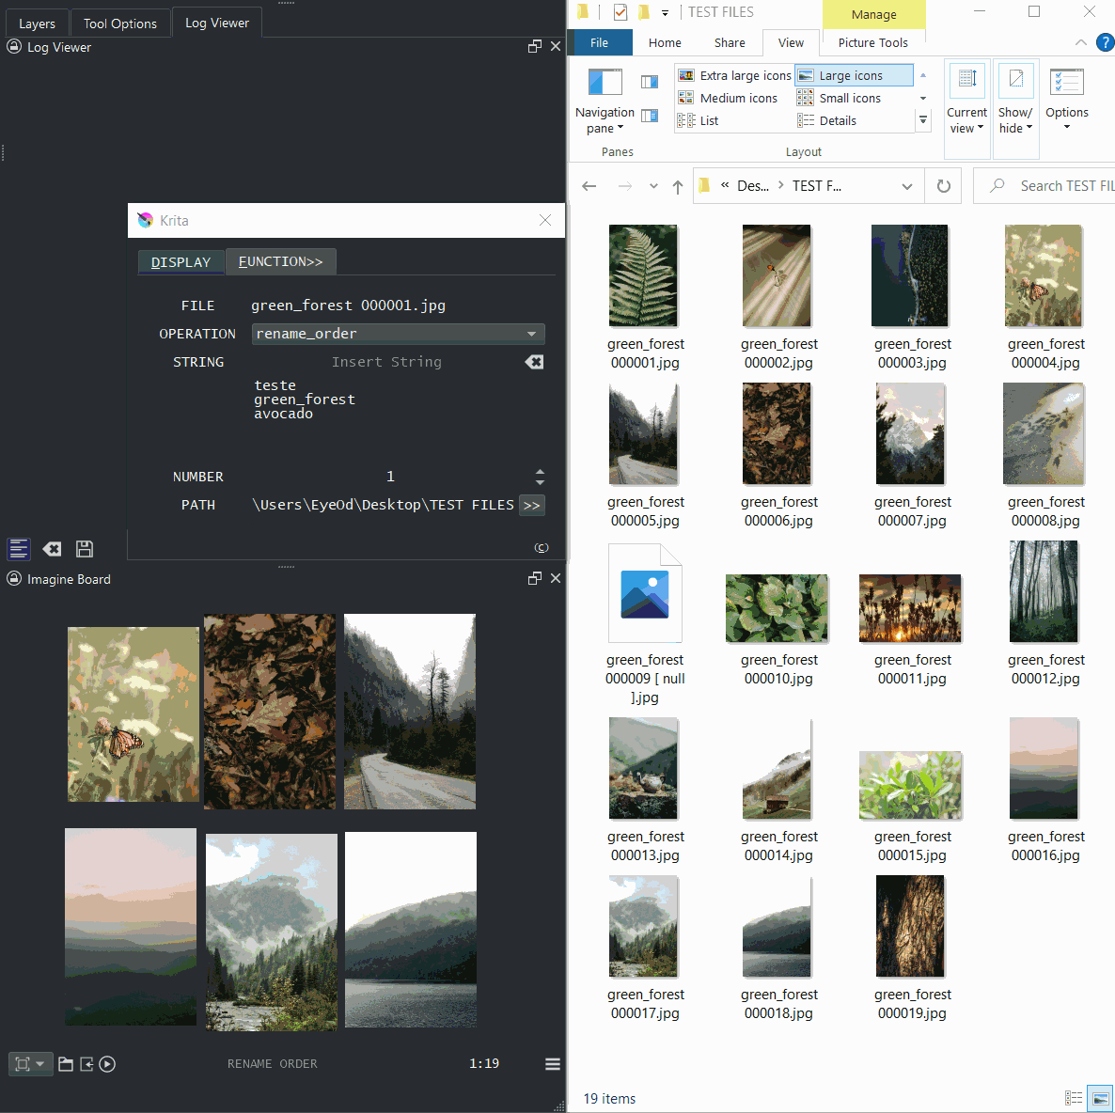Click the >> button next to PATH
1115x1113 pixels.
532,505
